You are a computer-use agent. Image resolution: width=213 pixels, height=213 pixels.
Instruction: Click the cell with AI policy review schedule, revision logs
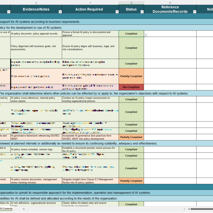pos(36,149)
